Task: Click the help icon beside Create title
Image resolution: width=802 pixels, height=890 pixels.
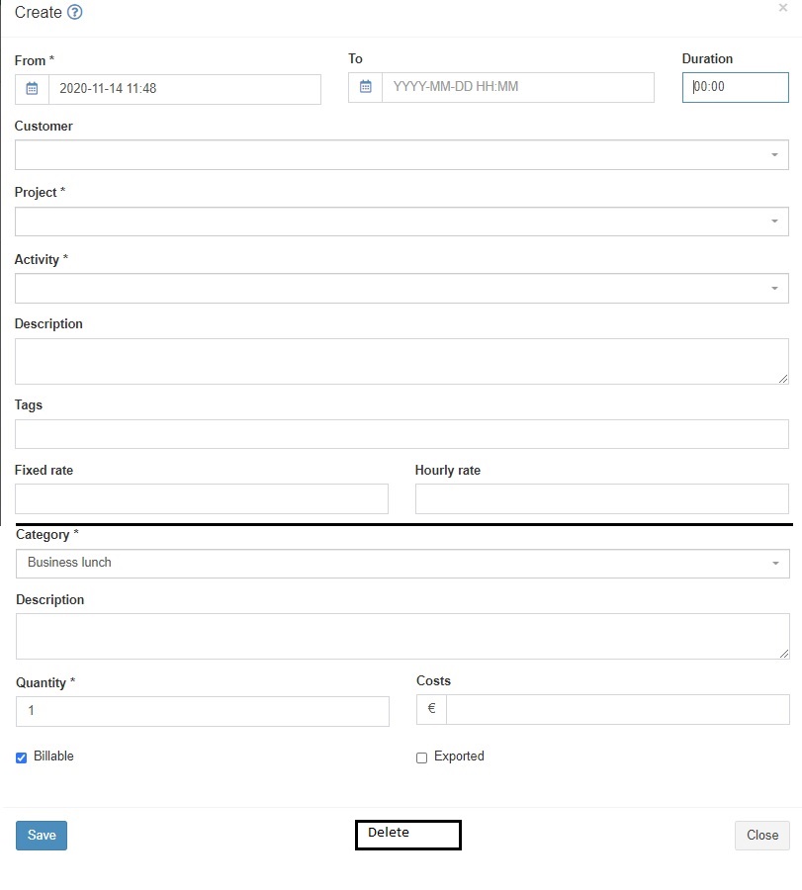Action: [x=73, y=13]
